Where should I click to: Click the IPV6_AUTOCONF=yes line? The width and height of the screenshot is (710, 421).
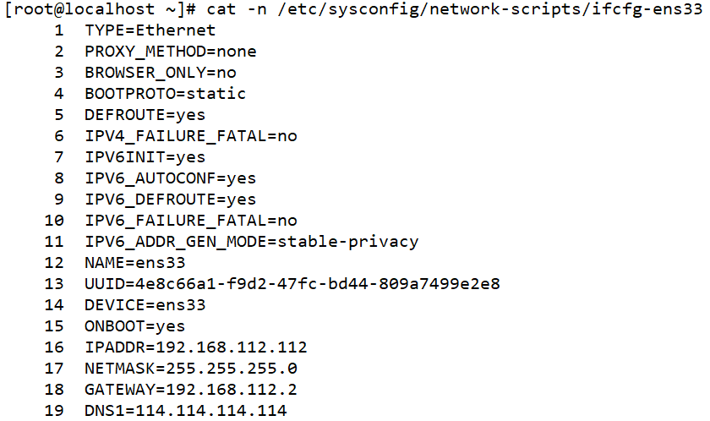171,178
